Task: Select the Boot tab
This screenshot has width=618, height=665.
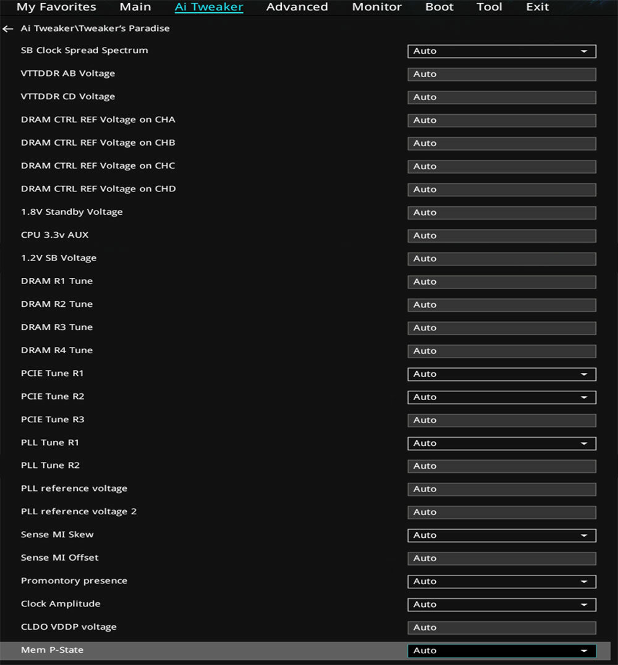Action: (x=439, y=7)
